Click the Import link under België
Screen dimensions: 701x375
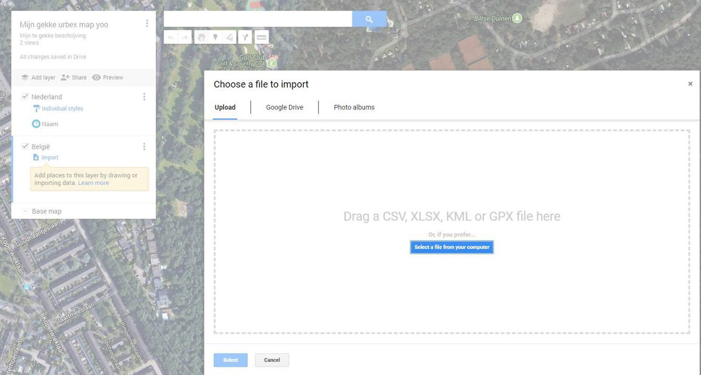pos(50,157)
